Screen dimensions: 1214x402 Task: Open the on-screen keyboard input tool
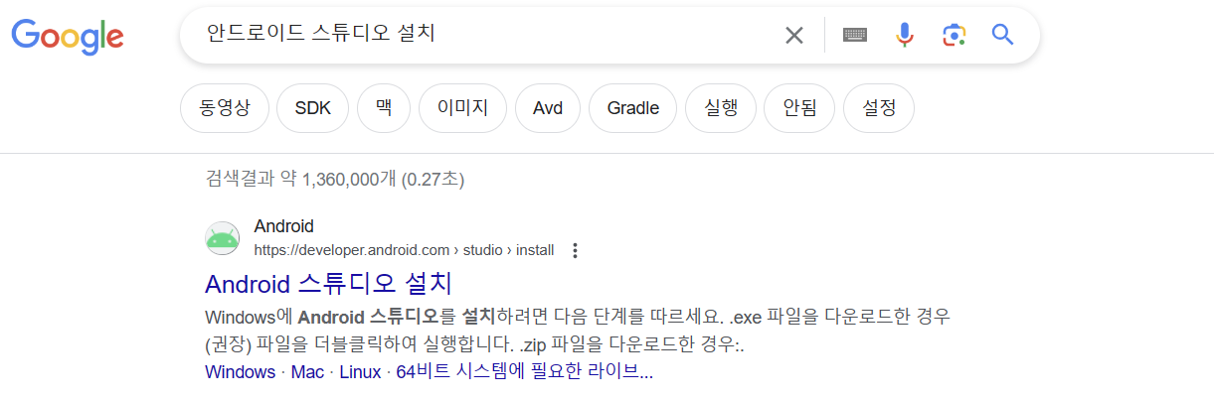[855, 36]
